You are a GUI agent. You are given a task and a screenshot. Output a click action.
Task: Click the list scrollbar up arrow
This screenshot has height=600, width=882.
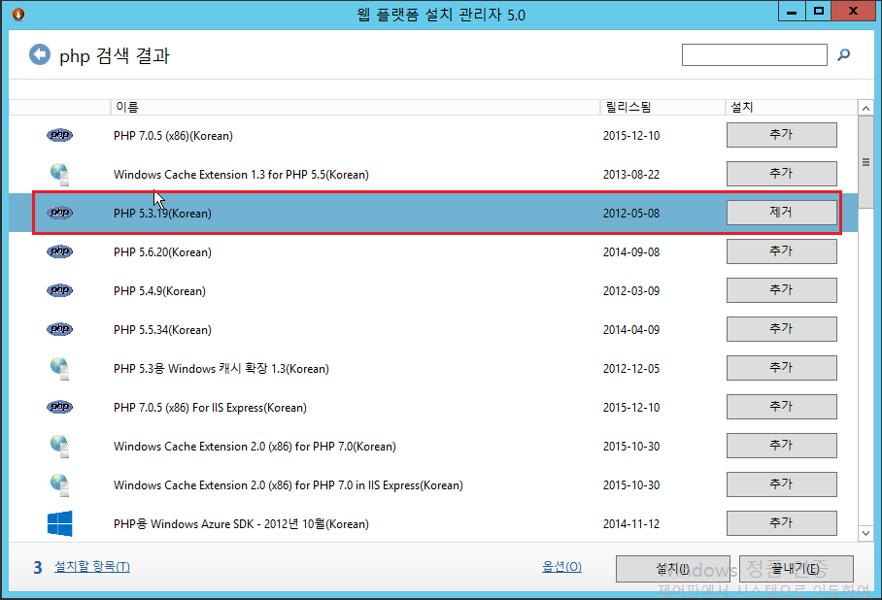click(x=865, y=108)
